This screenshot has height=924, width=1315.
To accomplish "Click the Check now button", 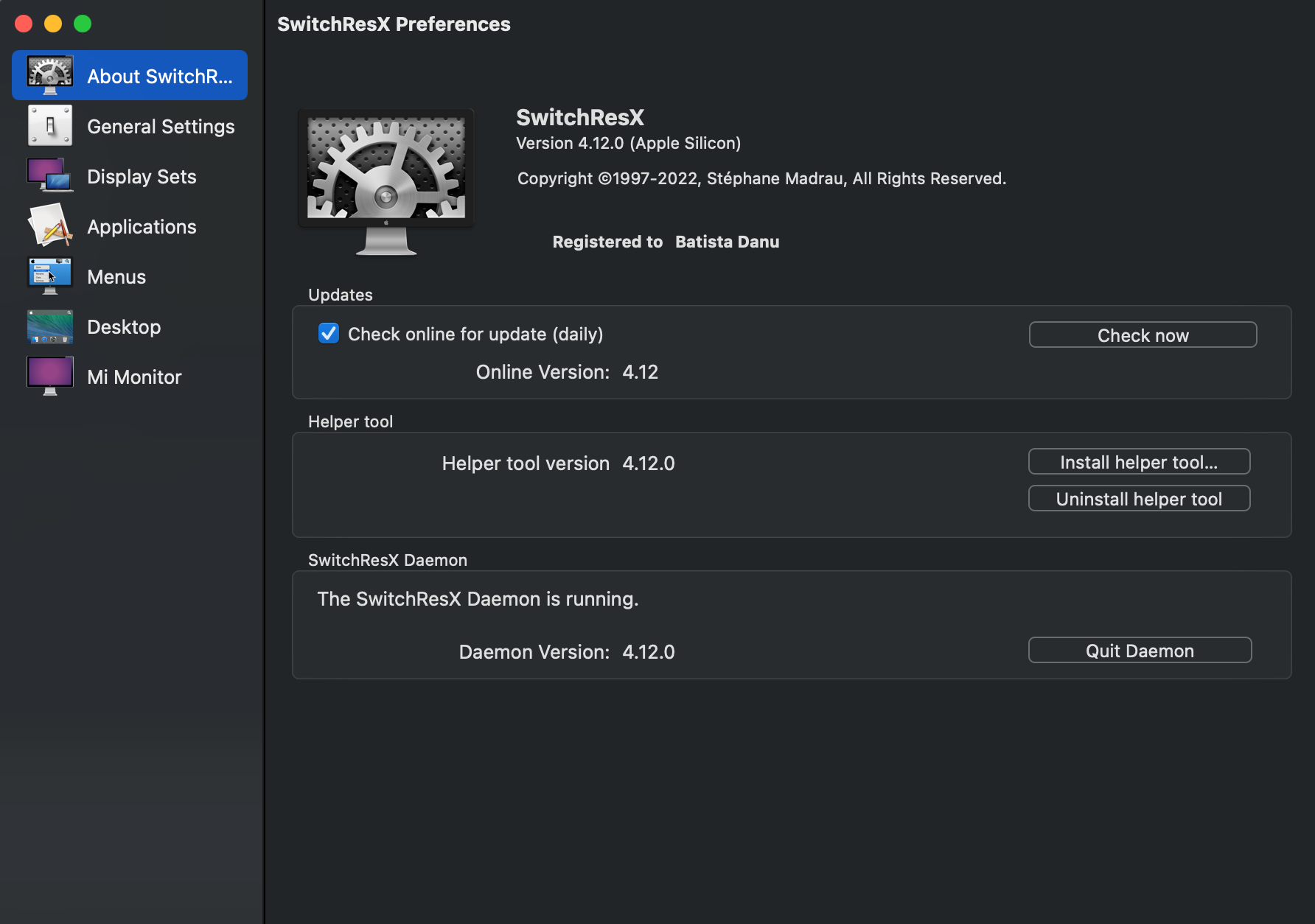I will point(1143,335).
